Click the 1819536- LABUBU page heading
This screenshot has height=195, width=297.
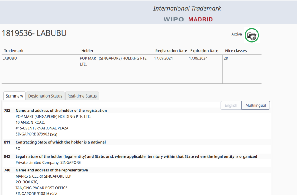point(34,33)
